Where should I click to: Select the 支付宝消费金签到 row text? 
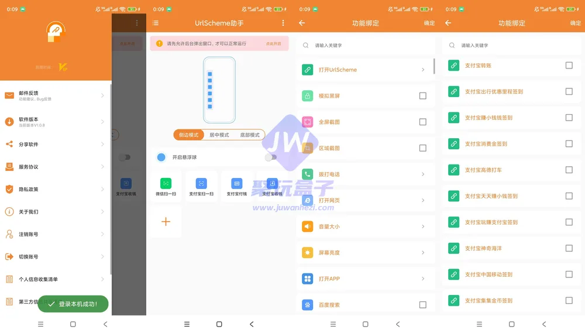coord(486,144)
